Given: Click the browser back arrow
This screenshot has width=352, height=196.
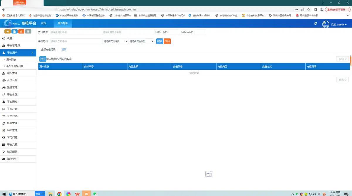Looking at the screenshot, I should point(4,9).
